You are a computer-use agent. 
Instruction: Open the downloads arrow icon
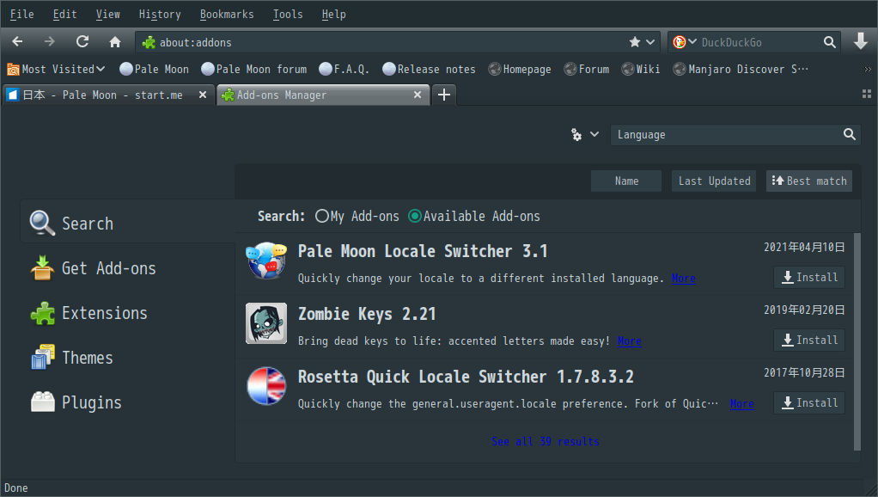pos(861,41)
